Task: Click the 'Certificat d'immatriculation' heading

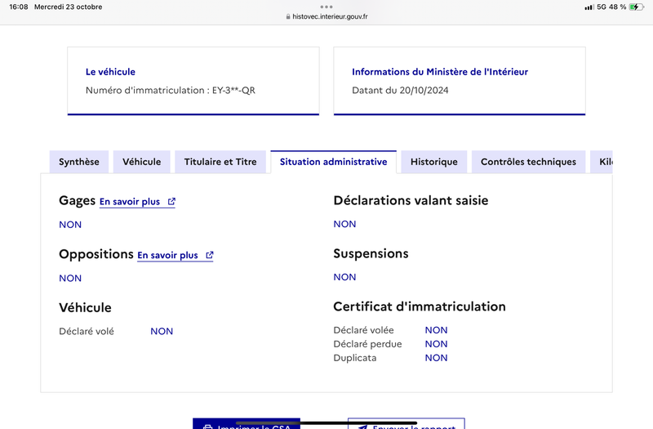Action: tap(420, 307)
